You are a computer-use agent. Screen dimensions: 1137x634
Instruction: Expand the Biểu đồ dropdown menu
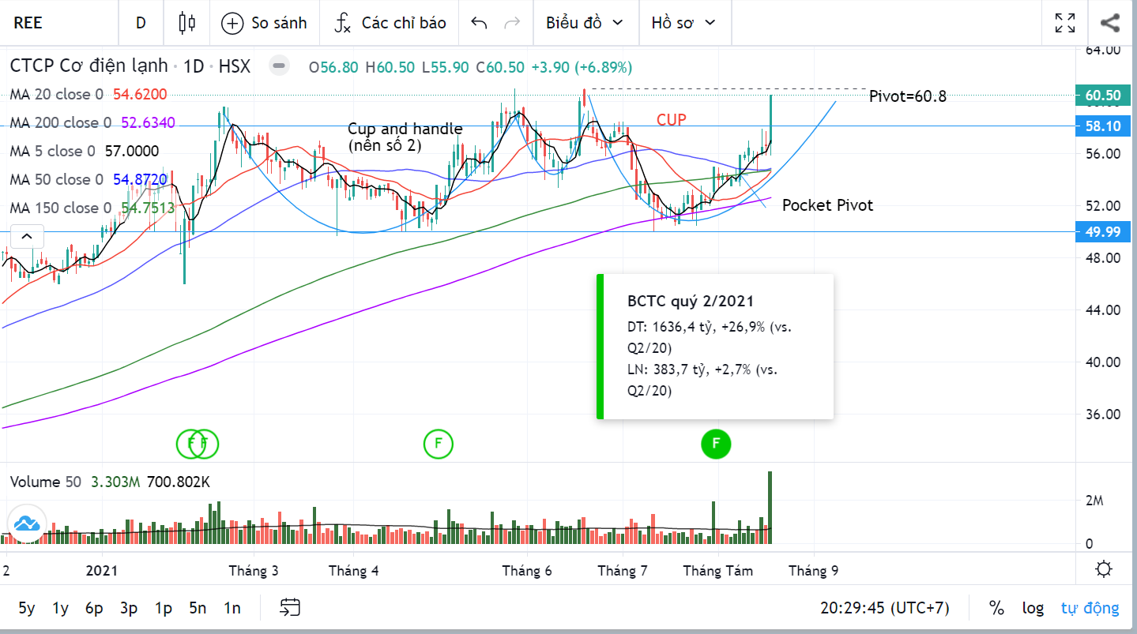click(584, 23)
